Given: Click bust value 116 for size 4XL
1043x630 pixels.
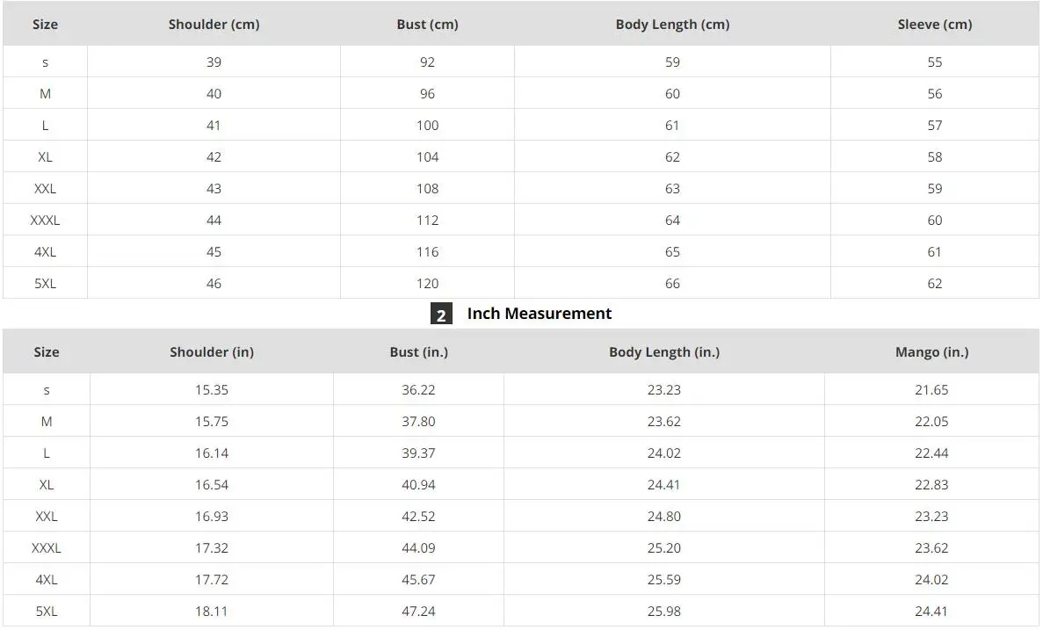Looking at the screenshot, I should coord(427,251).
